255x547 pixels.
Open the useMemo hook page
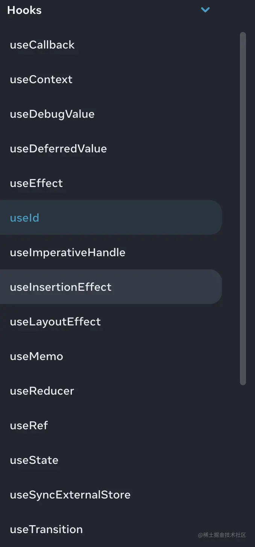(36, 356)
